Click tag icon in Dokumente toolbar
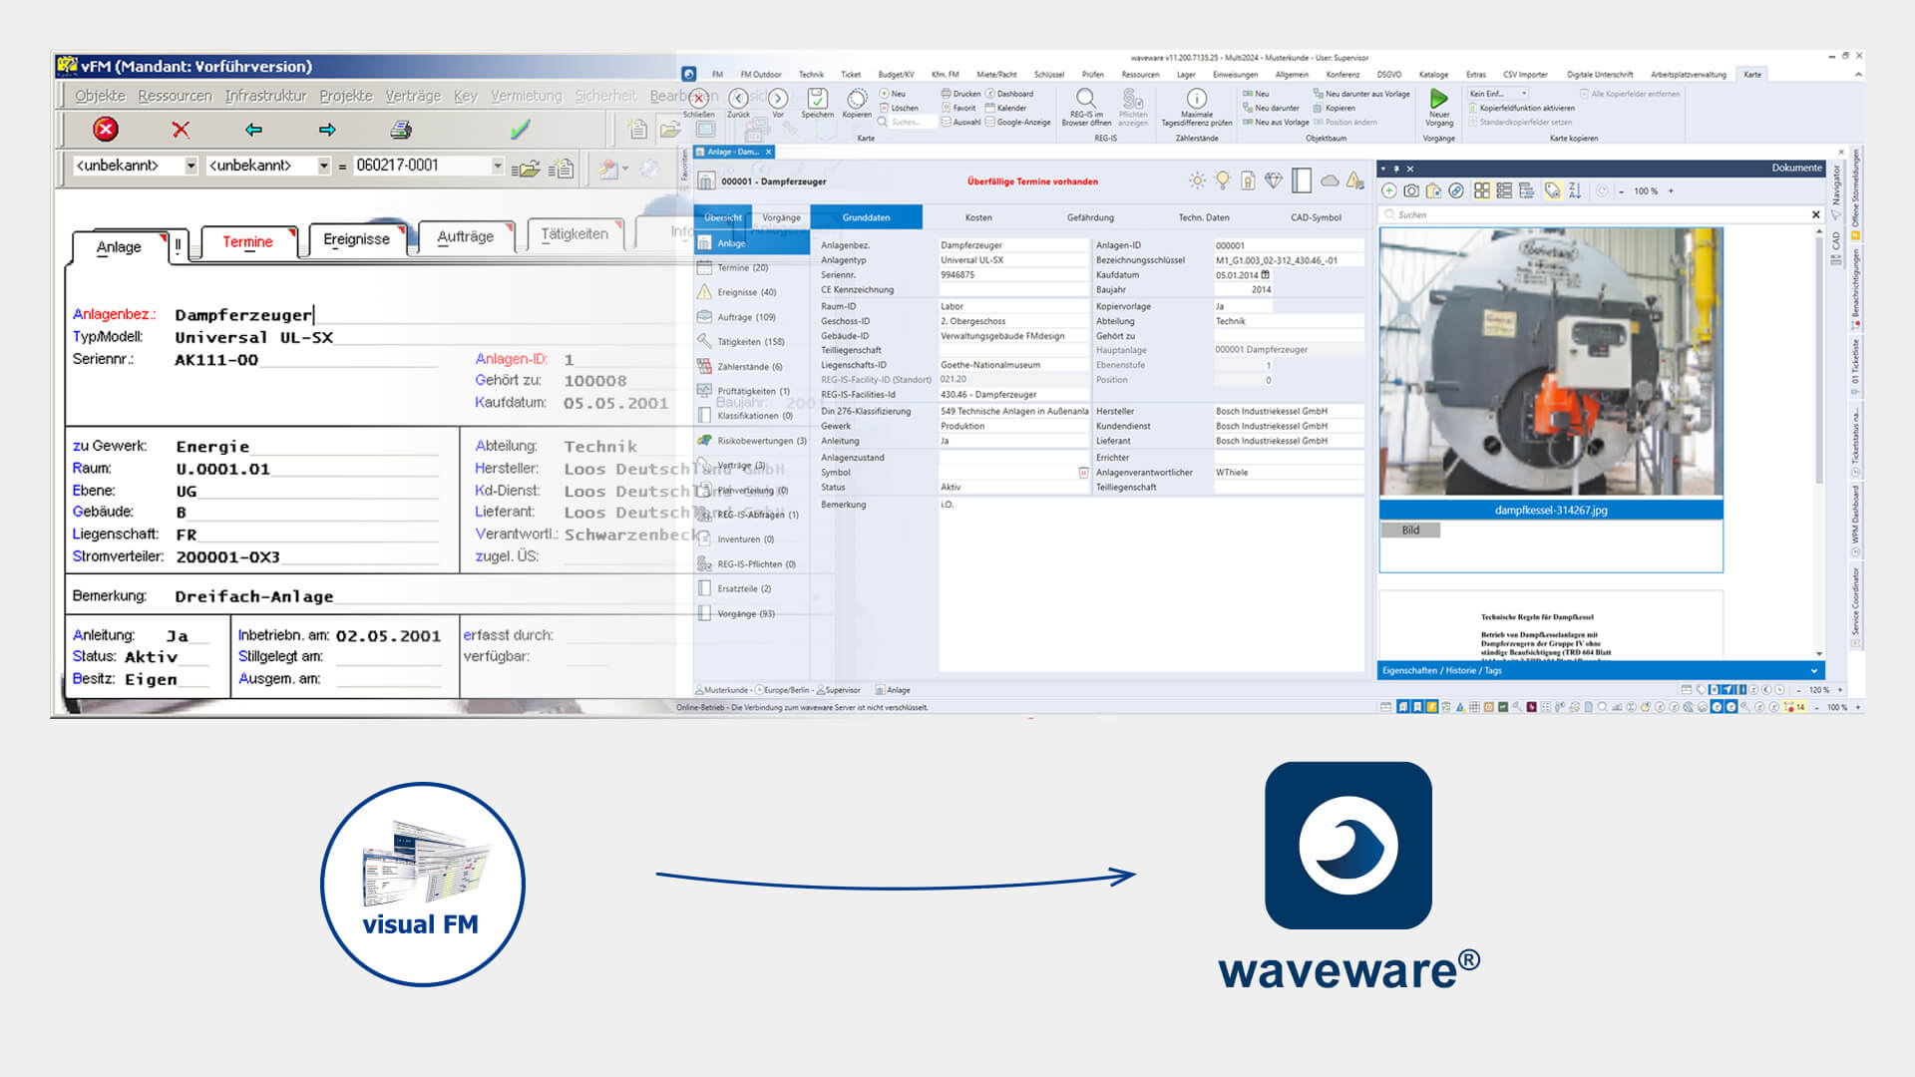 [1552, 190]
